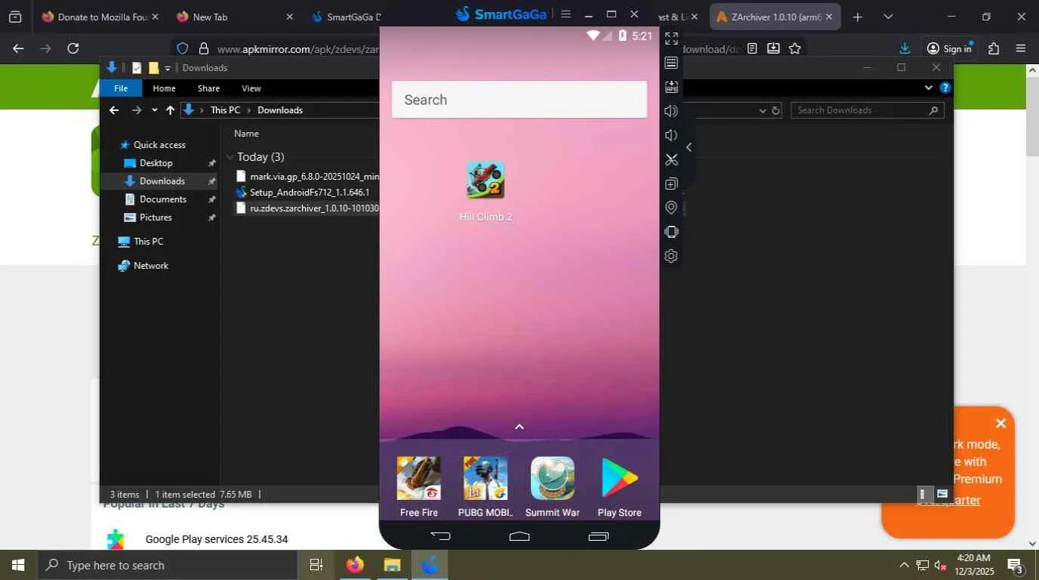Switch Explorer to large icons view

pos(942,495)
